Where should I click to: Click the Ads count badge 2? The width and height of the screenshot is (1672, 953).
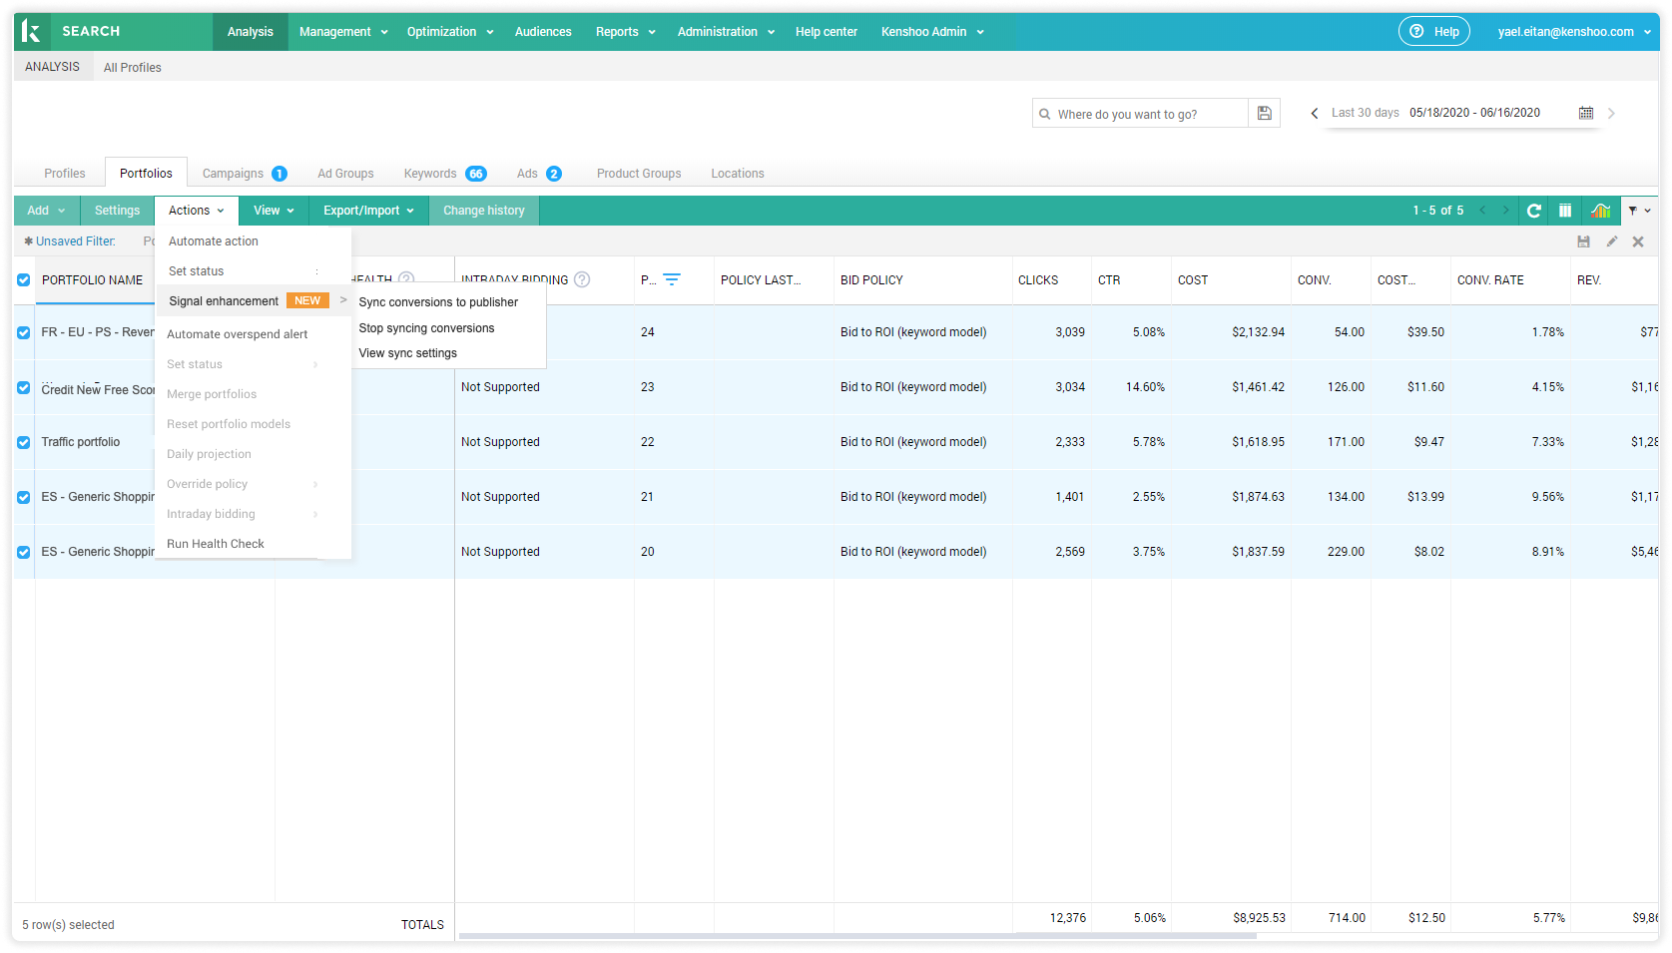click(x=554, y=174)
